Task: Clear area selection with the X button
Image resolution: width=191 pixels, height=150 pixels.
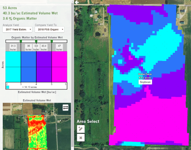Action: [x=81, y=137]
